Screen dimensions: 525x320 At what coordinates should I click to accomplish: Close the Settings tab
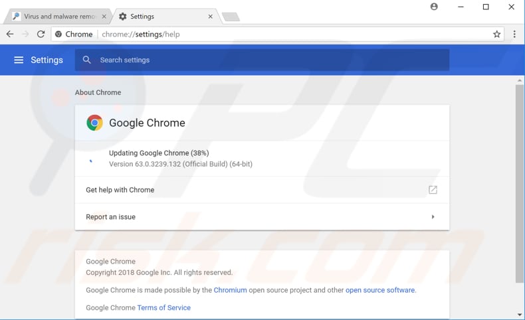(x=210, y=17)
